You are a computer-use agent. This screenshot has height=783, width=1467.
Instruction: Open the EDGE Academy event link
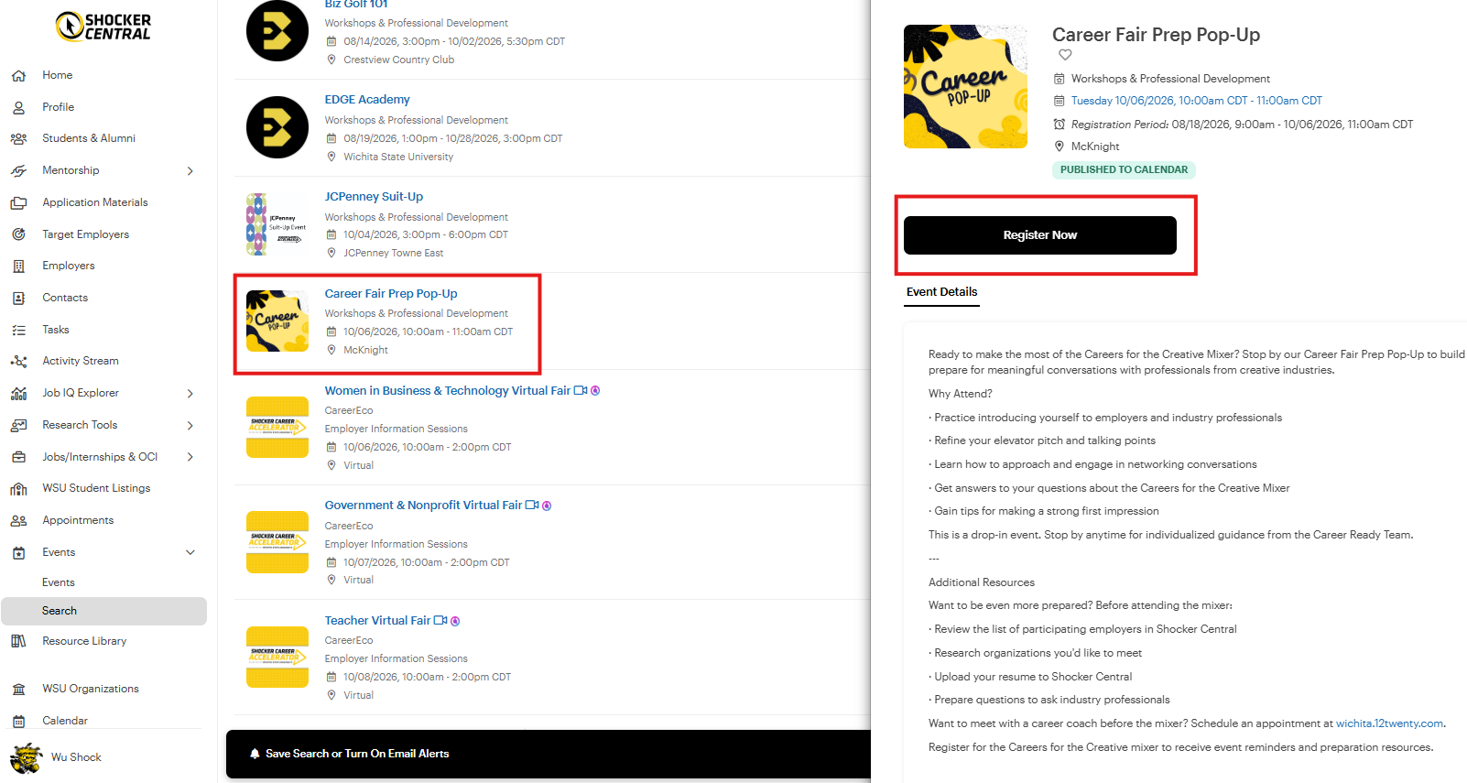(366, 100)
